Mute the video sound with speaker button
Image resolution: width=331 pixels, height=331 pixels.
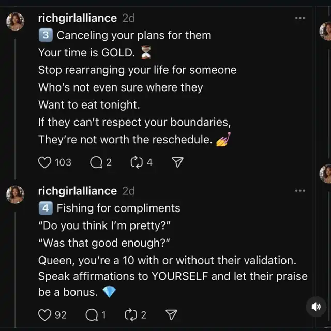[315, 307]
